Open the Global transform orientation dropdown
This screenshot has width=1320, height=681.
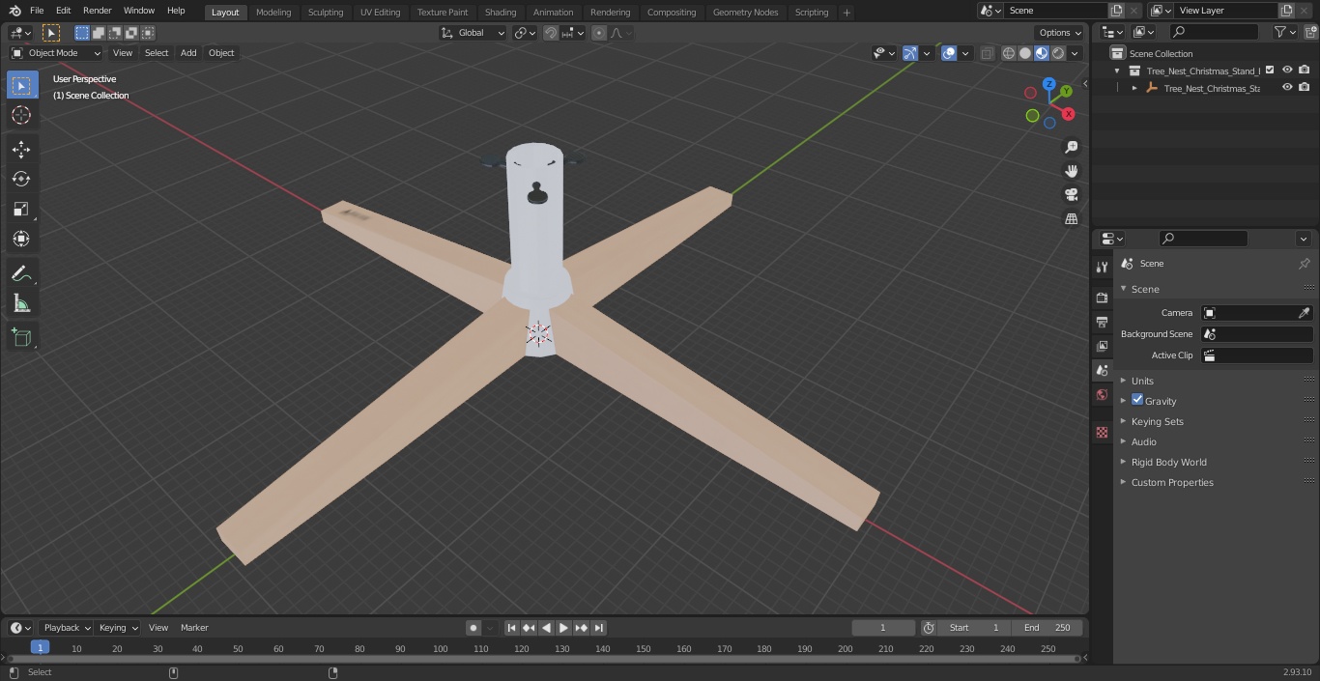click(473, 33)
